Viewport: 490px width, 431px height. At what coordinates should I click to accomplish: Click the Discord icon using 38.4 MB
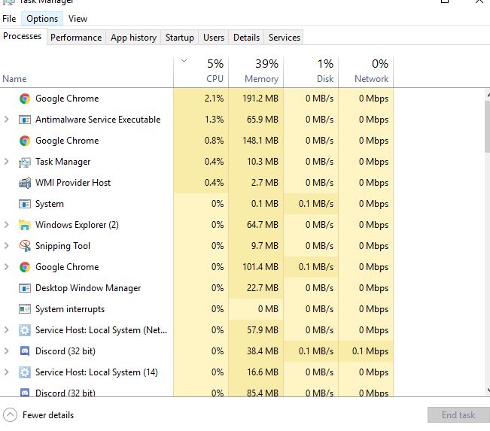click(x=25, y=351)
